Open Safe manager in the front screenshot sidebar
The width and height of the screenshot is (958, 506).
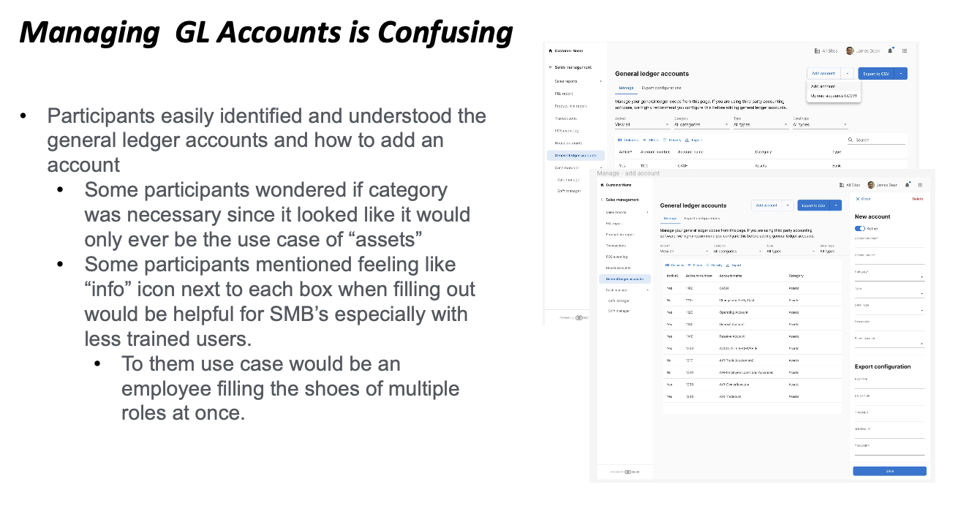[619, 301]
